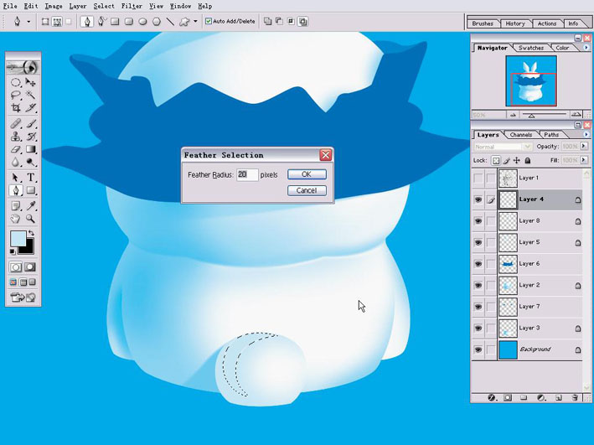Screen dimensions: 594x445
Task: Open the Opacity slider arrow
Action: pyautogui.click(x=584, y=146)
